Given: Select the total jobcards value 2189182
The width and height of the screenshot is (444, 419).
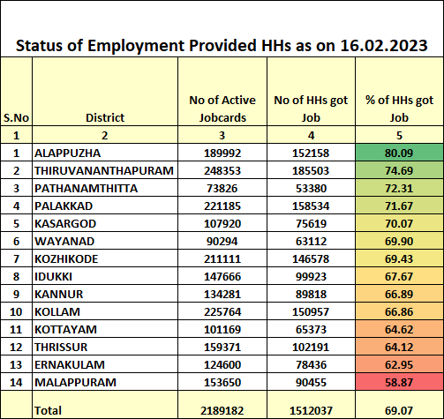Looking at the screenshot, I should pos(222,405).
